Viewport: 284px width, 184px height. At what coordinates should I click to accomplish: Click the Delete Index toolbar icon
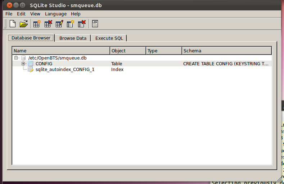[x=82, y=24]
